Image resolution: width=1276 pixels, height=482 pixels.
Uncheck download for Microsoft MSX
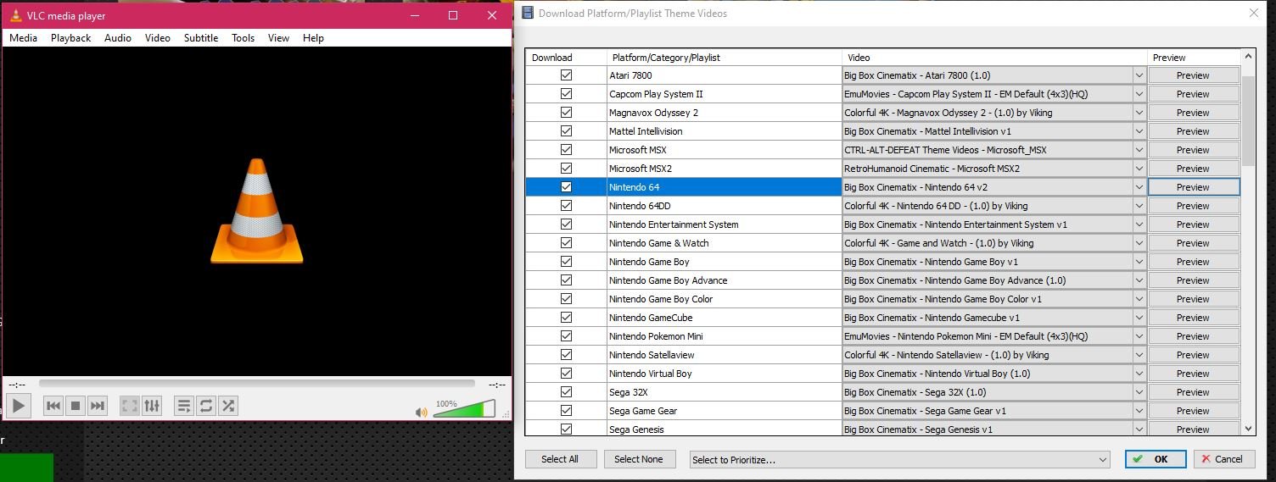click(566, 150)
